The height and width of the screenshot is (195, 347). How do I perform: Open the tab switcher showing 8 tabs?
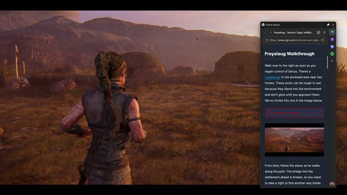point(318,32)
